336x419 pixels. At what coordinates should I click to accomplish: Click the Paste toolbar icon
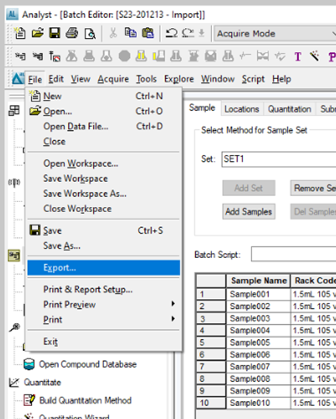click(x=148, y=33)
